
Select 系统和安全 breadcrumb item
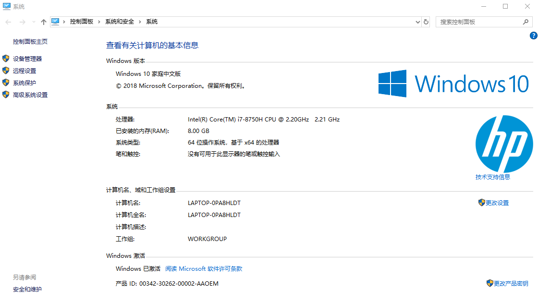(x=120, y=22)
